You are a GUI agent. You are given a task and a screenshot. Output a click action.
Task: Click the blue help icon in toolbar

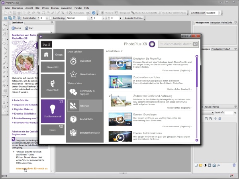pyautogui.click(x=94, y=13)
